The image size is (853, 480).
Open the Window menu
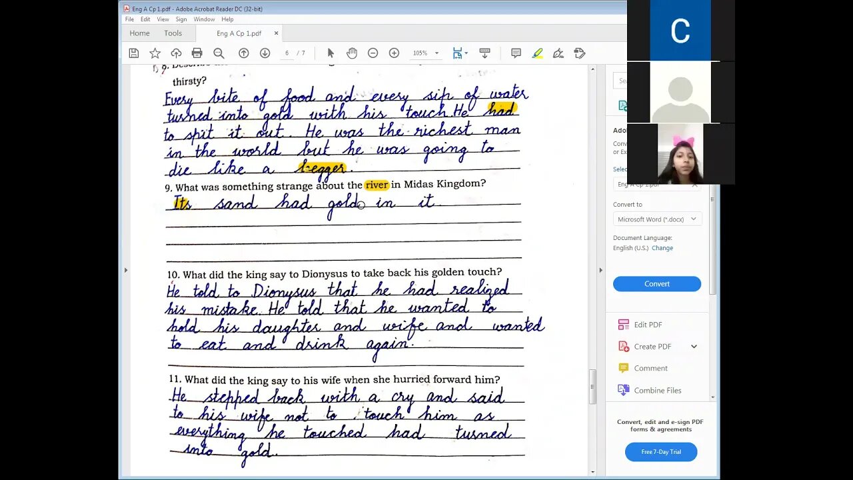(204, 19)
